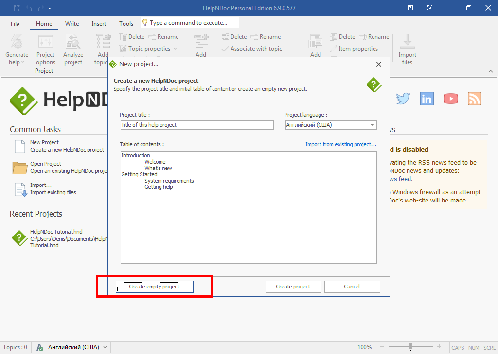Click 'System requirements' in table of contents
The image size is (498, 354).
(x=169, y=181)
